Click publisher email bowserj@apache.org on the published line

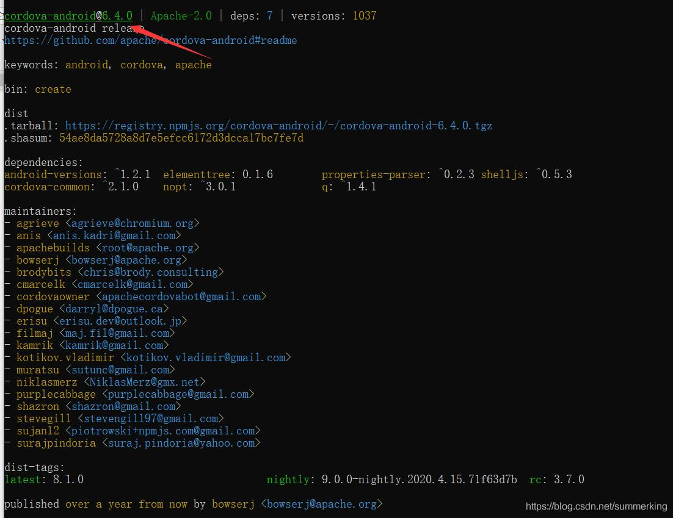click(x=321, y=505)
